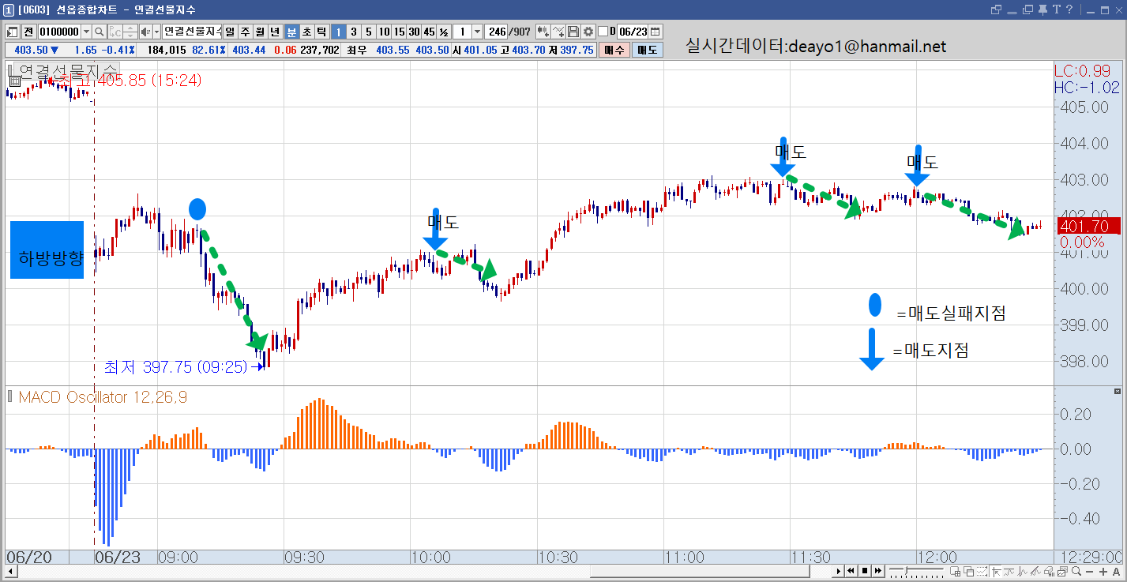Click the minus zoom-out icon at bottom right
The width and height of the screenshot is (1127, 582).
coord(1089,571)
